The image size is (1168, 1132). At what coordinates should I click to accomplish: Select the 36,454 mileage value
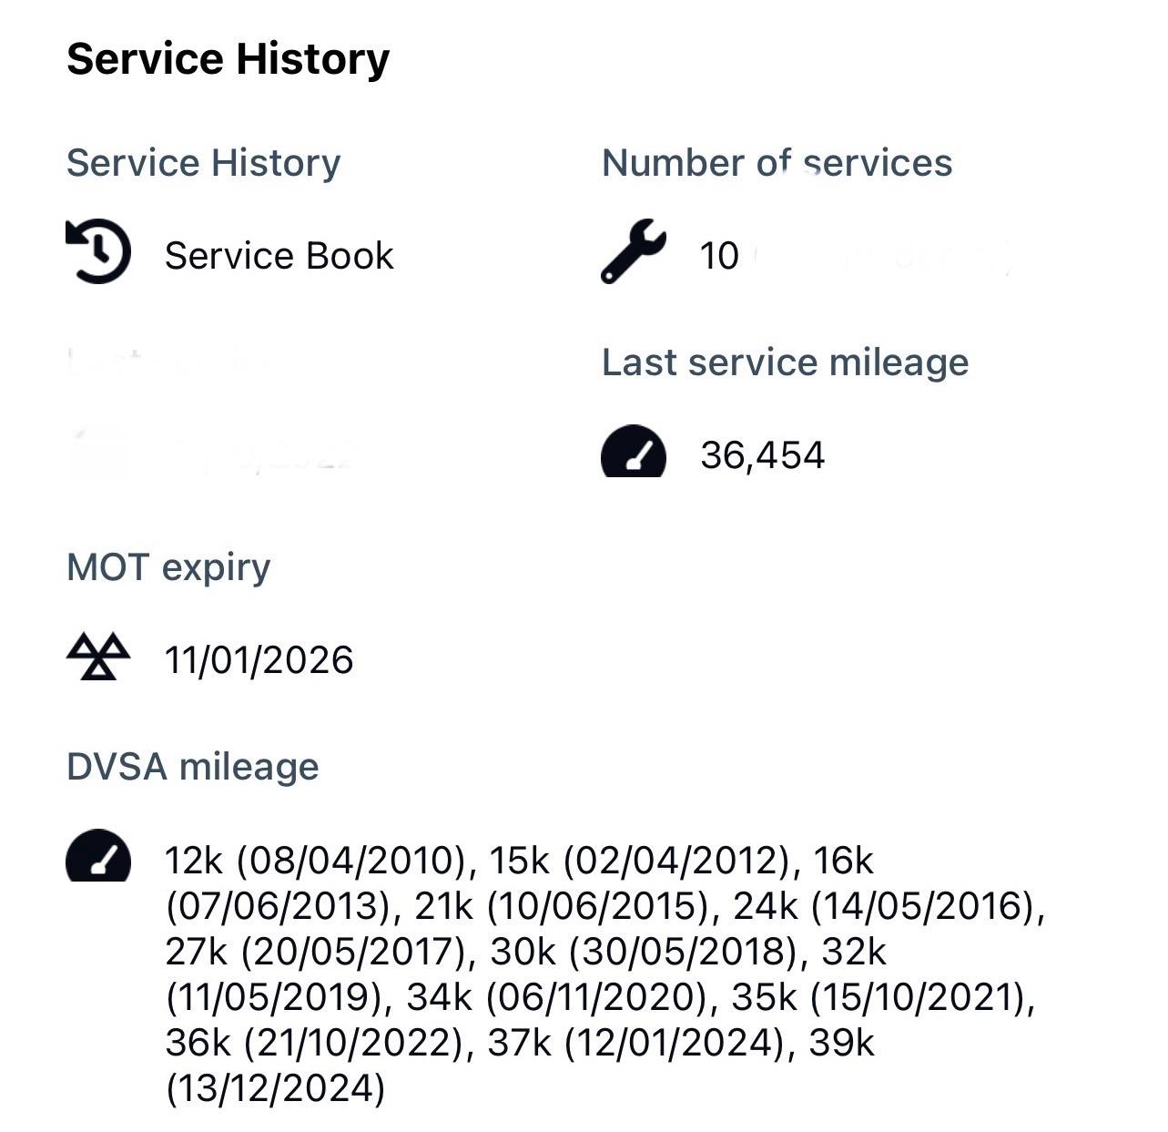pyautogui.click(x=762, y=455)
